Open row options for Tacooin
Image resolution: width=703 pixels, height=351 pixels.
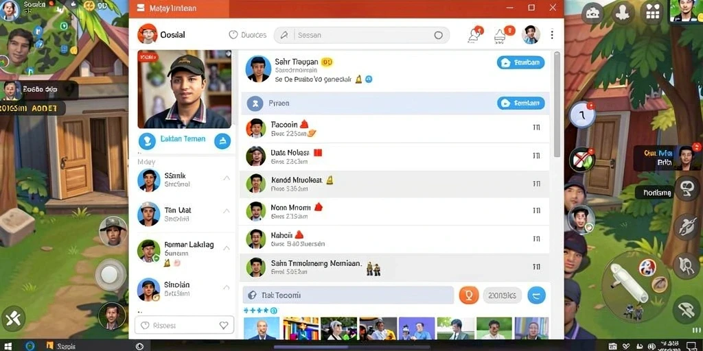click(x=536, y=128)
